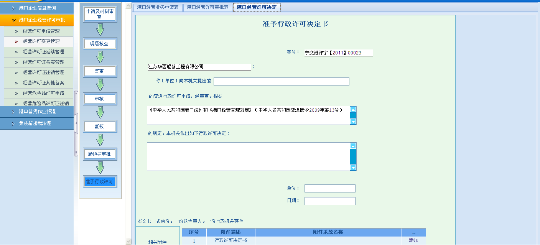The width and height of the screenshot is (540, 245).
Task: Switch to the 港口经营业务申请表 tab
Action: click(x=158, y=7)
